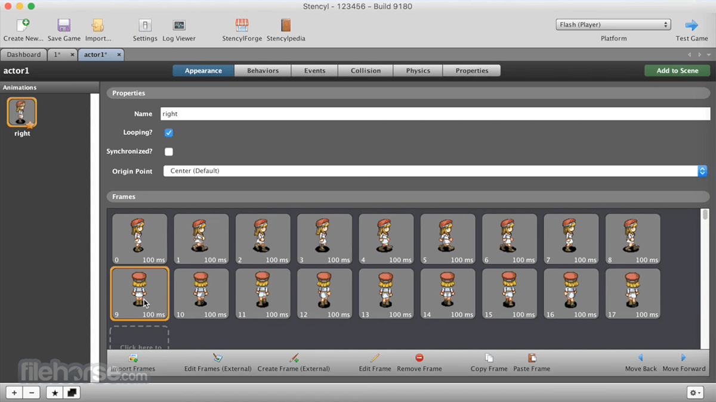
Task: Click the animation Name field
Action: point(435,114)
